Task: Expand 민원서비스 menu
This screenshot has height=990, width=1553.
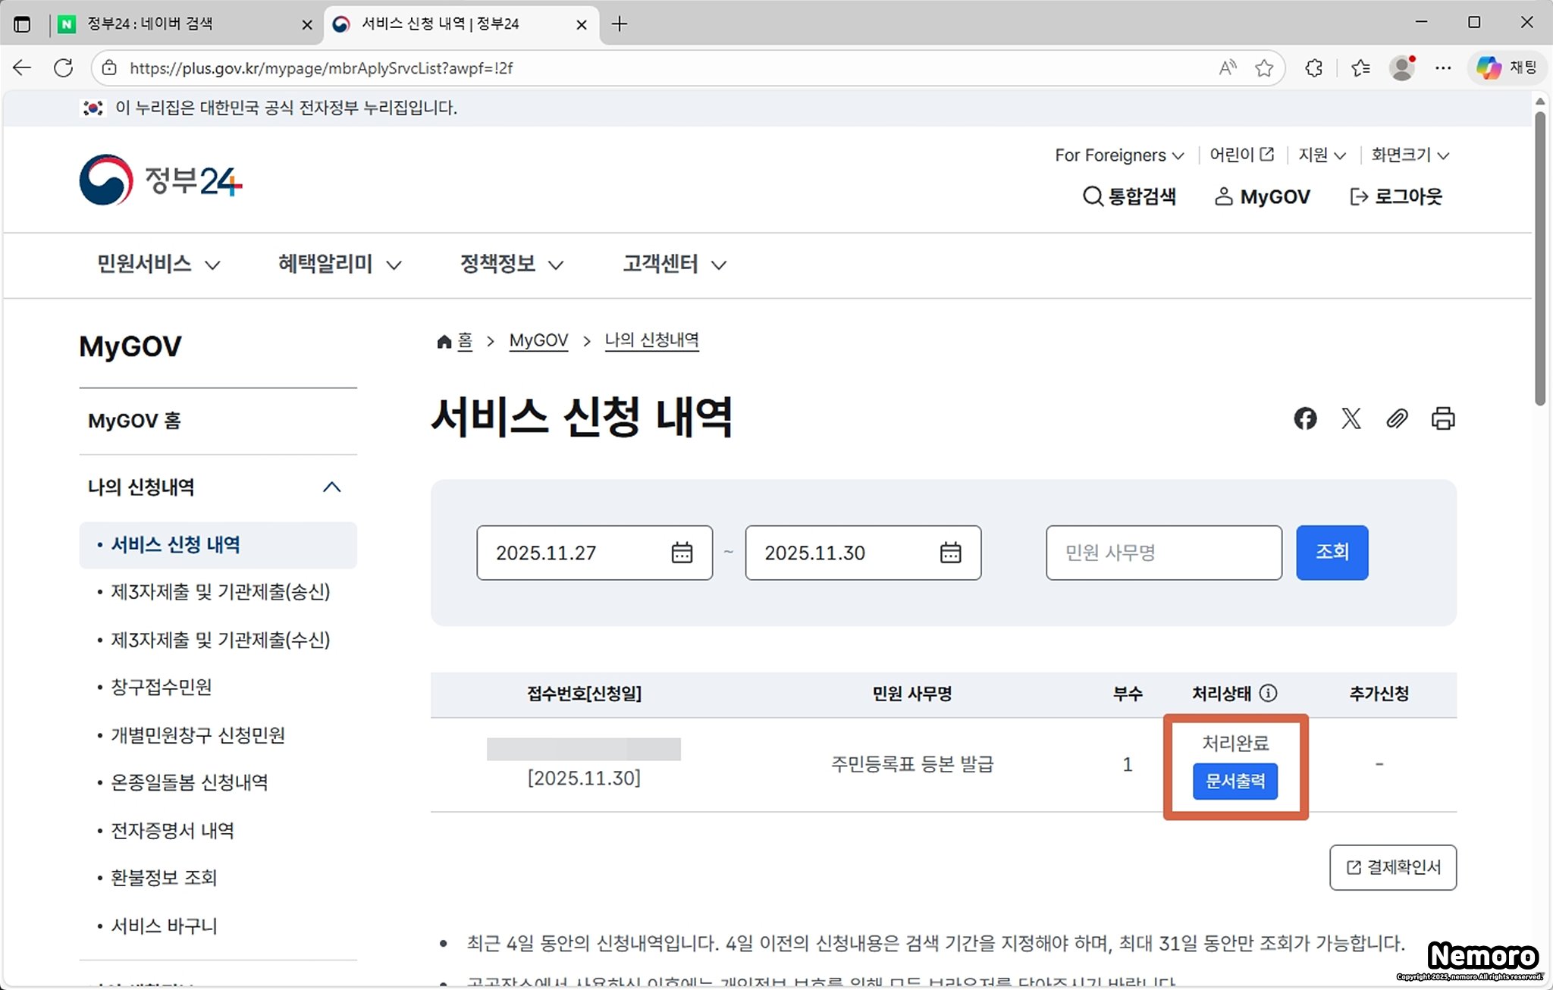Action: [x=158, y=264]
